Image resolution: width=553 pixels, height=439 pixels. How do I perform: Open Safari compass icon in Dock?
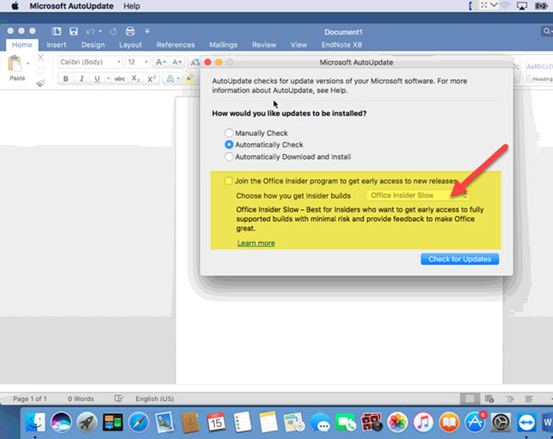(x=138, y=422)
